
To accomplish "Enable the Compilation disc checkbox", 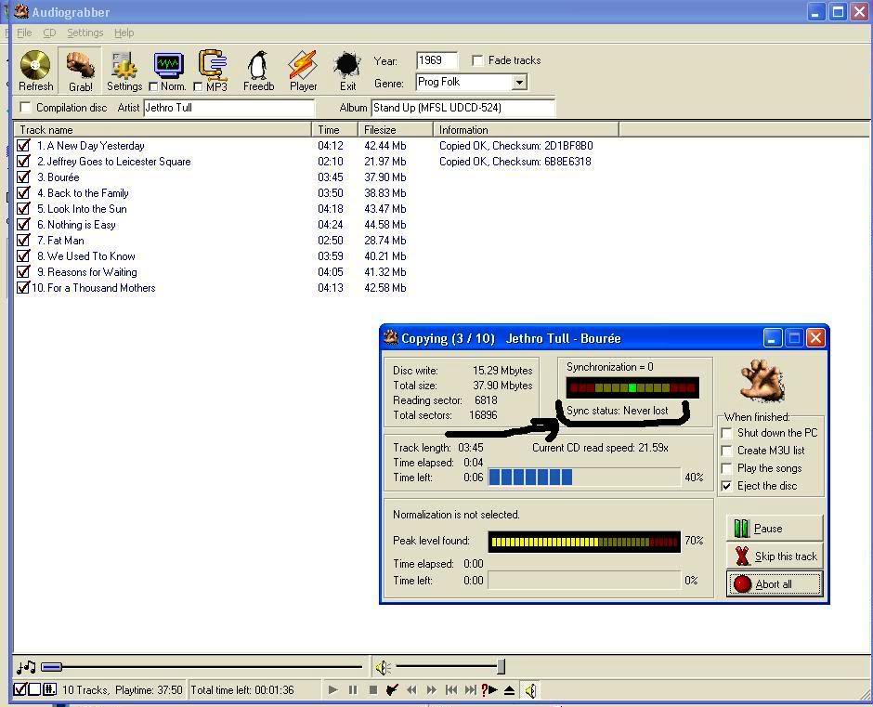I will pyautogui.click(x=25, y=107).
